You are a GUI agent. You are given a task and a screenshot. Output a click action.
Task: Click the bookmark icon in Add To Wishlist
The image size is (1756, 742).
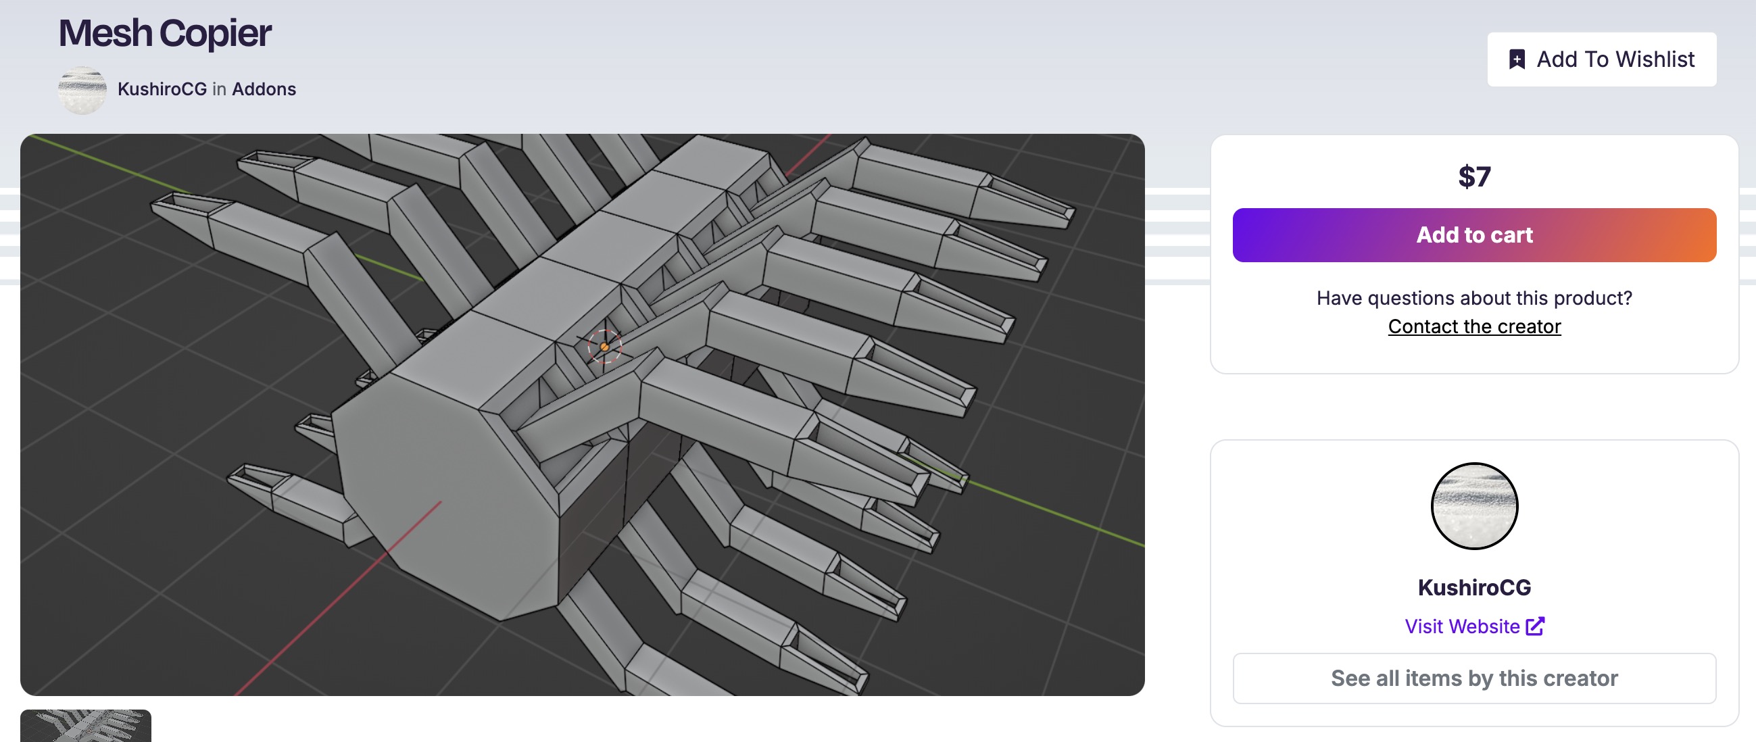tap(1517, 59)
